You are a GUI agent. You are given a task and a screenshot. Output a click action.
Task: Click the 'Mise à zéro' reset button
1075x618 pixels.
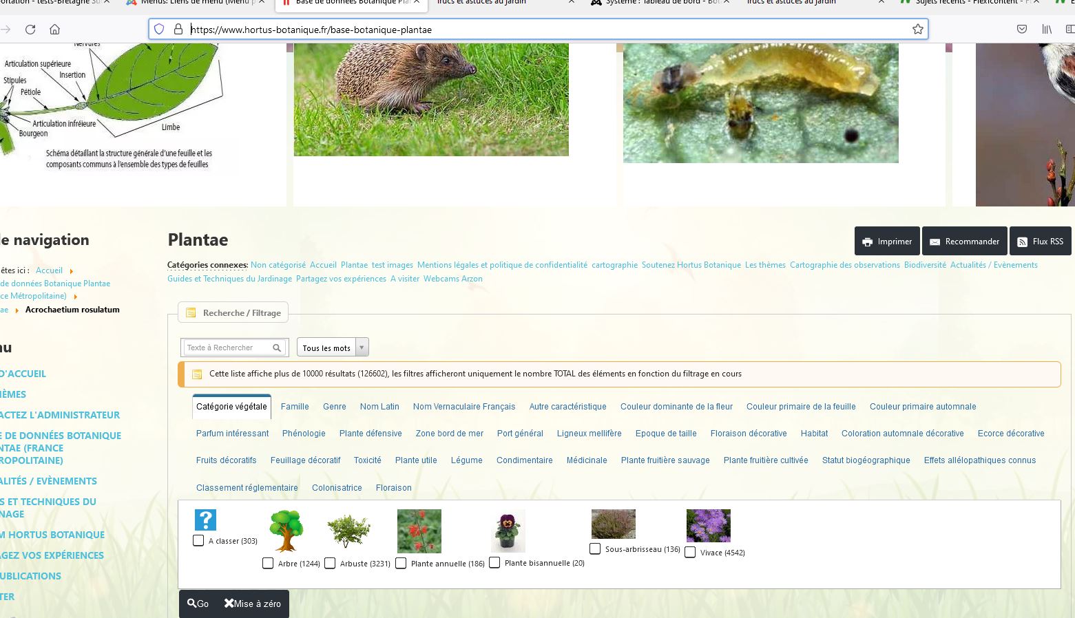253,604
